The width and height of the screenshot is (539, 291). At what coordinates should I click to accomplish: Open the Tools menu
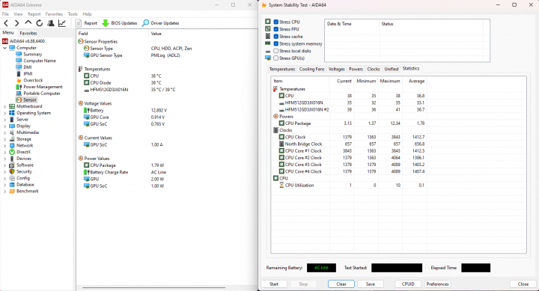pos(73,14)
